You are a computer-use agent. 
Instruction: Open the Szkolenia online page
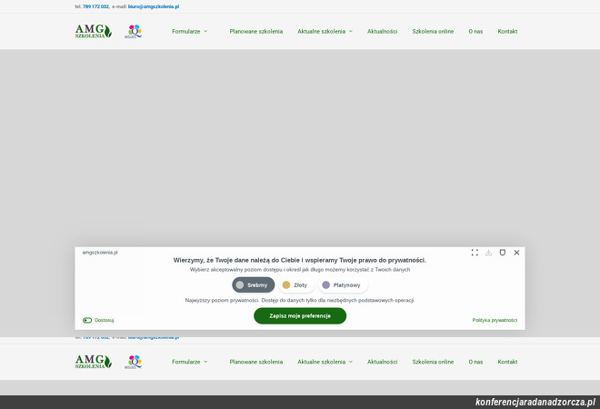[x=433, y=31]
